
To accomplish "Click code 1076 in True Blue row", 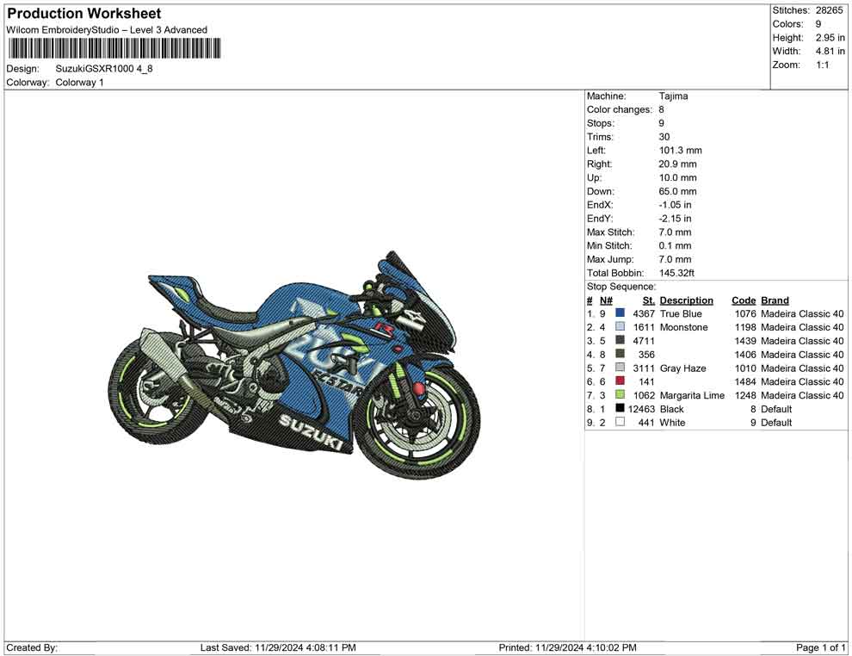I will 745,313.
